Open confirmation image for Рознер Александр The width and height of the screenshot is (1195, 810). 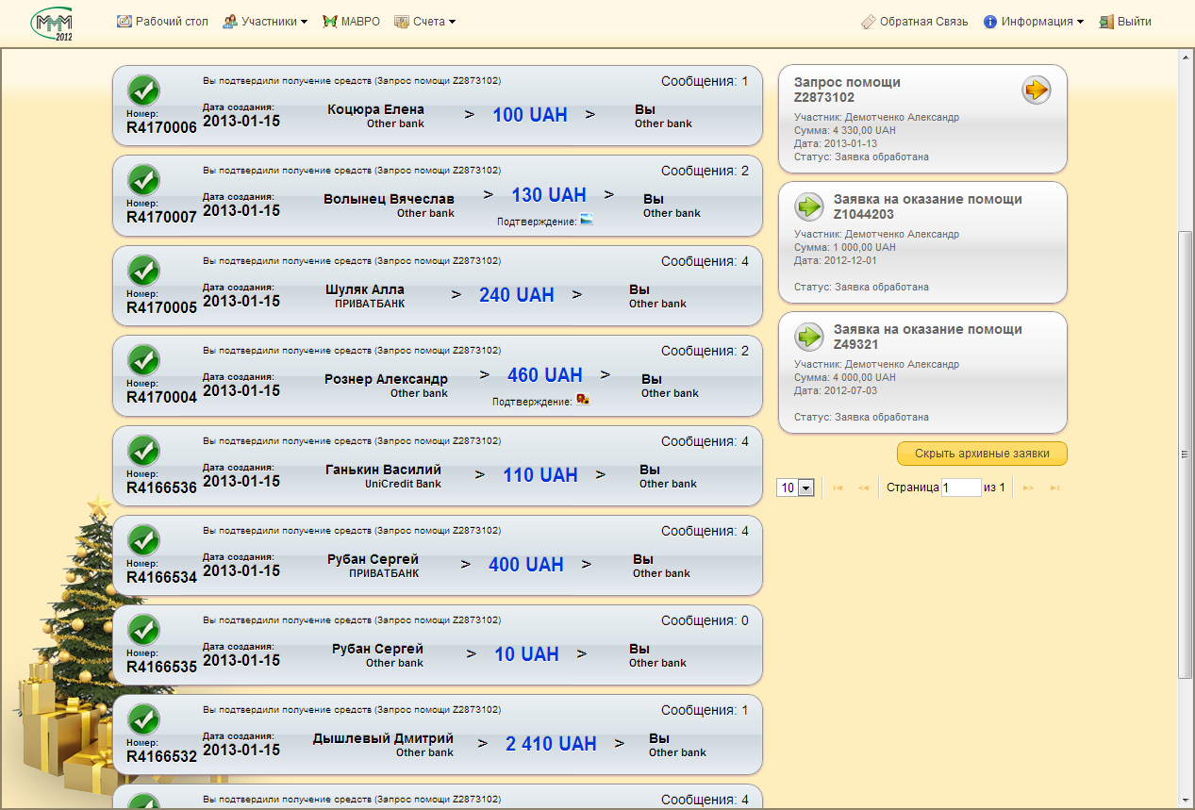point(583,400)
